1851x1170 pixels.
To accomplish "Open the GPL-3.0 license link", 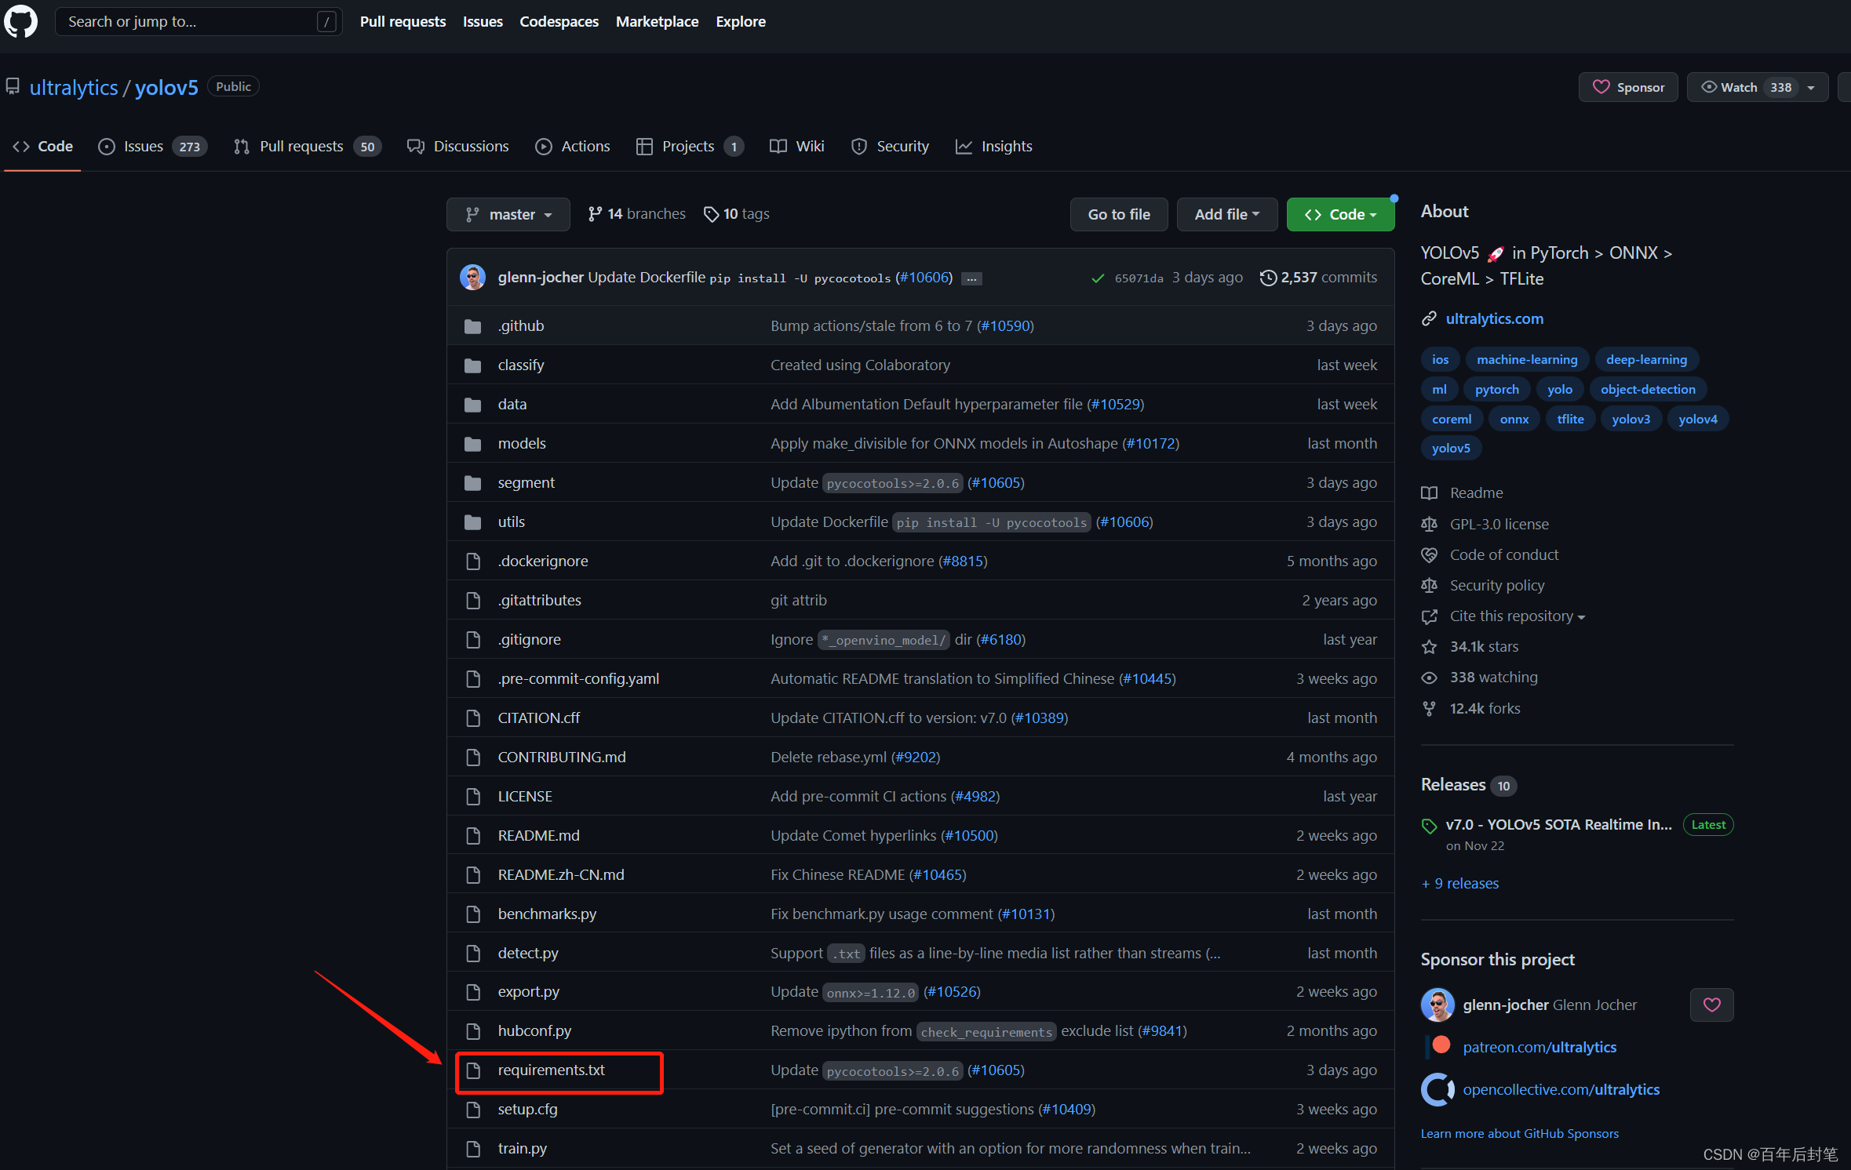I will tap(1499, 525).
